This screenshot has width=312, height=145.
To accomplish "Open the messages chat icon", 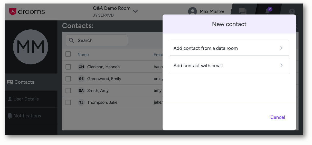I will click(x=243, y=12).
